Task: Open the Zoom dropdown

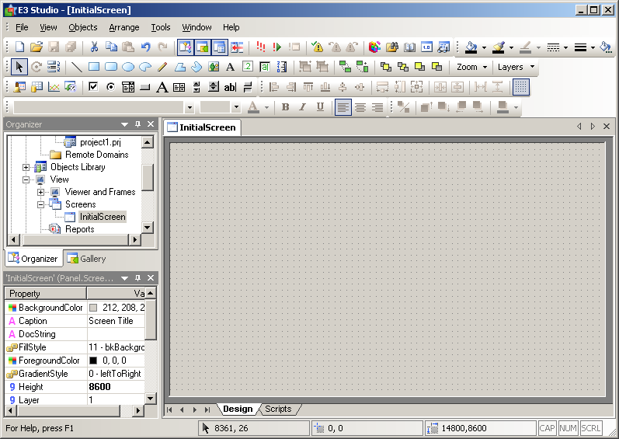Action: [472, 67]
